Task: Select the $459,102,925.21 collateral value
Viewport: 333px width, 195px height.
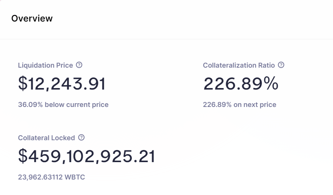Action: point(87,156)
